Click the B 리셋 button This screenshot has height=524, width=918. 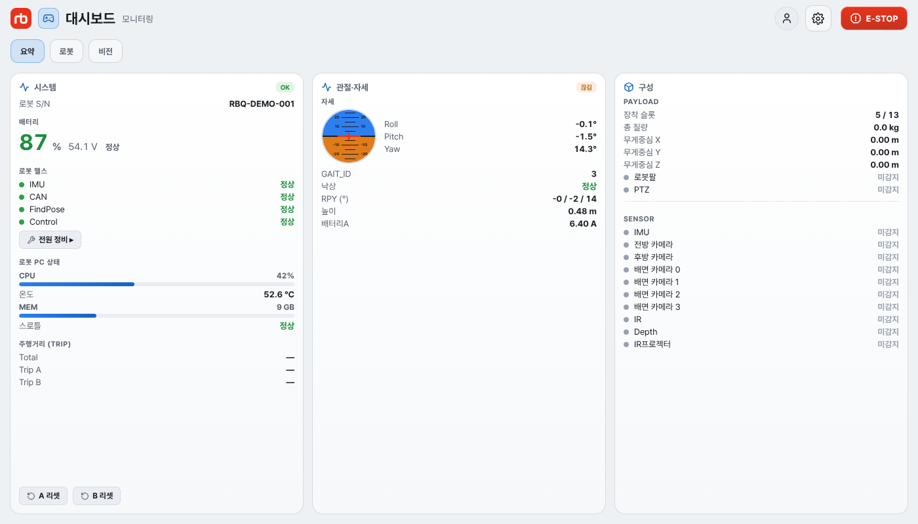(96, 496)
